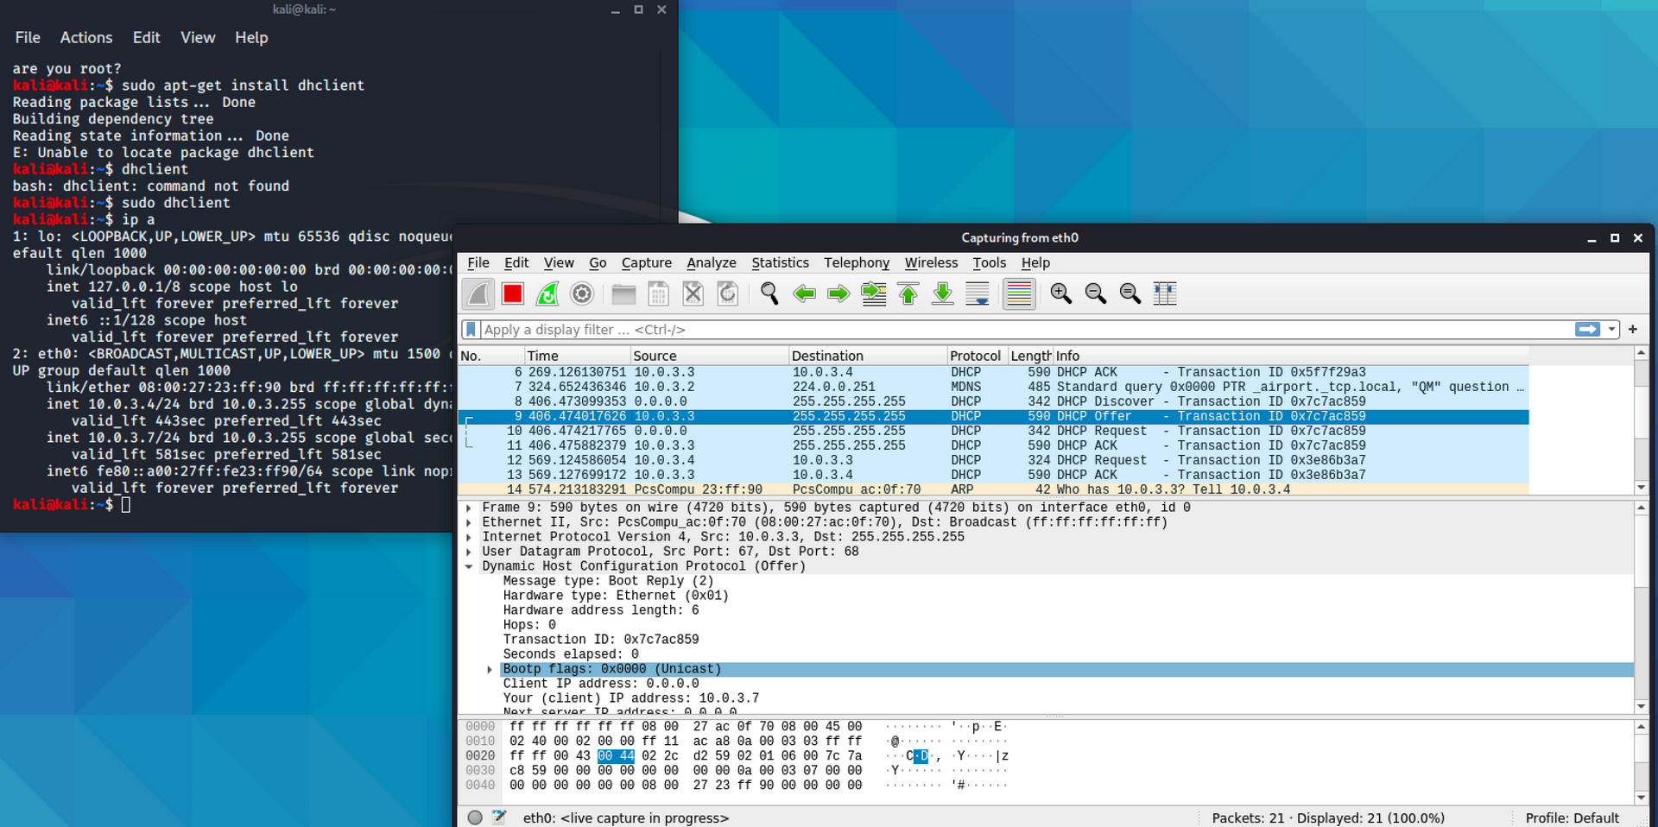Open capture options gear icon
1658x827 pixels.
pos(582,294)
